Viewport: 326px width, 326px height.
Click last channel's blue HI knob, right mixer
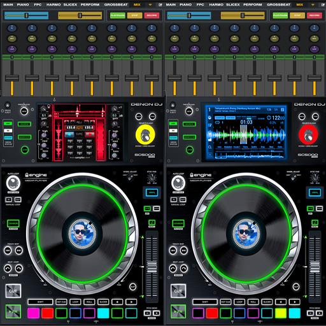click(x=315, y=28)
